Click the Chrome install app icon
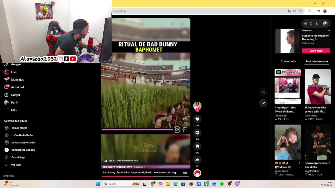Viewport: 335px width, 188px height. pyautogui.click(x=295, y=11)
